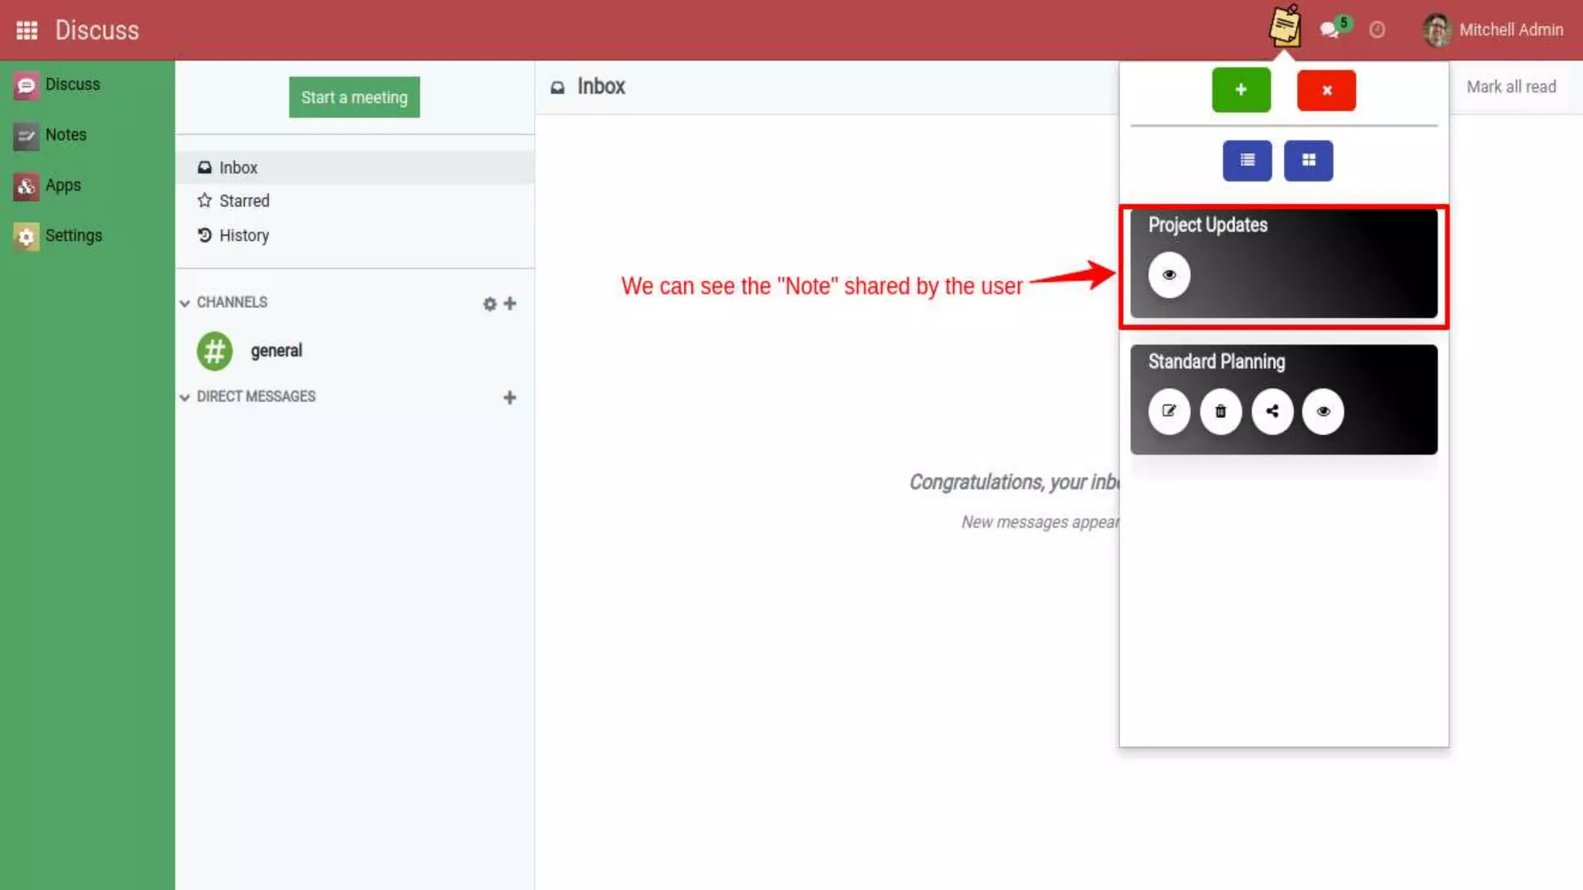Click the share icon on the Standard Planning note
This screenshot has height=890, width=1583.
[1272, 411]
